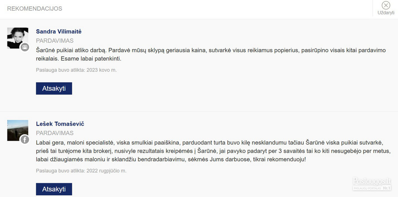Click the circled X close icon
398x197 pixels.
pyautogui.click(x=386, y=5)
